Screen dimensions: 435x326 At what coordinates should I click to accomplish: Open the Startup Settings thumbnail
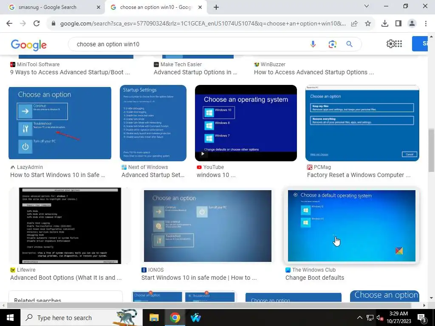point(153,123)
